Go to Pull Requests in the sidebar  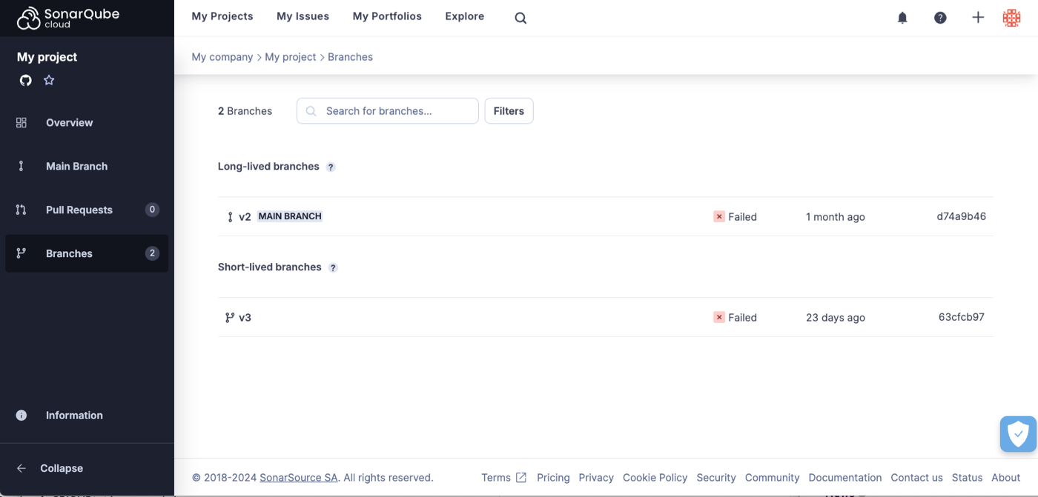tap(79, 210)
